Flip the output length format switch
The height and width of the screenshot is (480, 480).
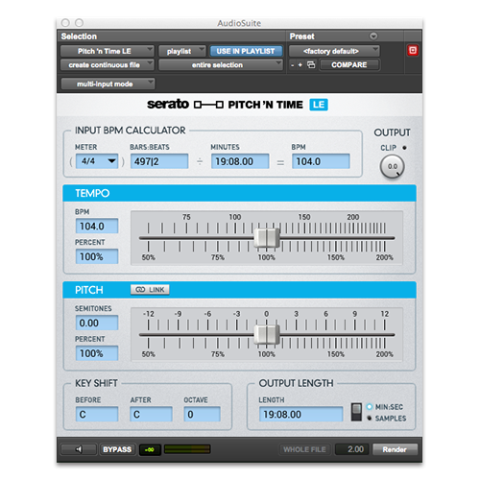click(356, 412)
